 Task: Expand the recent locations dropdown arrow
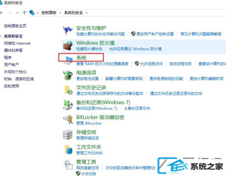pos(18,13)
